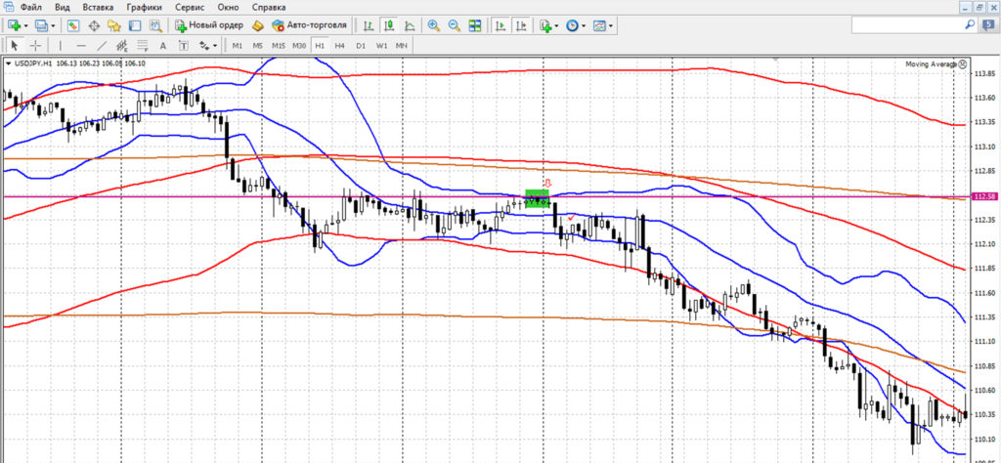
Task: Select the Text Label tool
Action: (x=183, y=45)
